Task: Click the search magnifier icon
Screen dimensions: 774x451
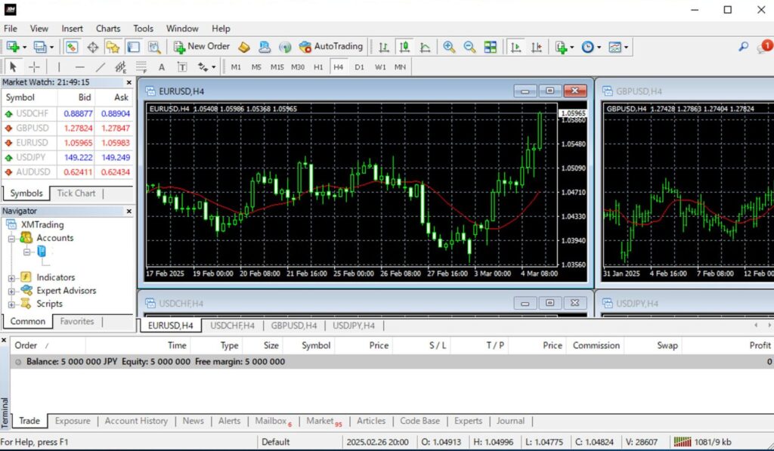Action: pos(744,47)
